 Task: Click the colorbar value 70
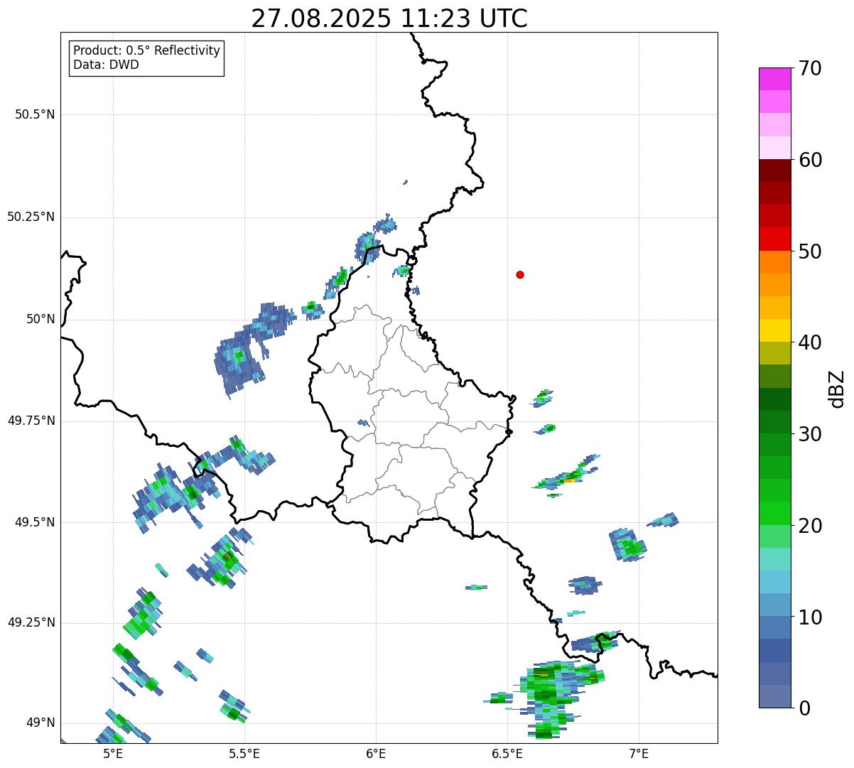click(810, 68)
